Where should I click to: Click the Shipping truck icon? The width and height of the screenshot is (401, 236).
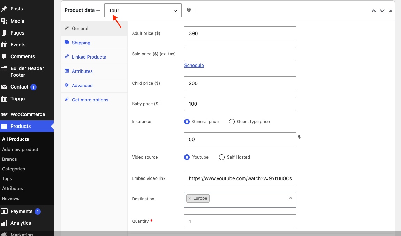tap(67, 42)
